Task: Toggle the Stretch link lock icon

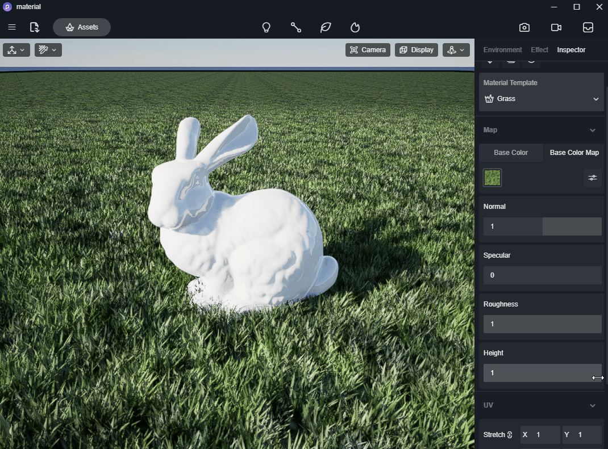Action: [510, 435]
